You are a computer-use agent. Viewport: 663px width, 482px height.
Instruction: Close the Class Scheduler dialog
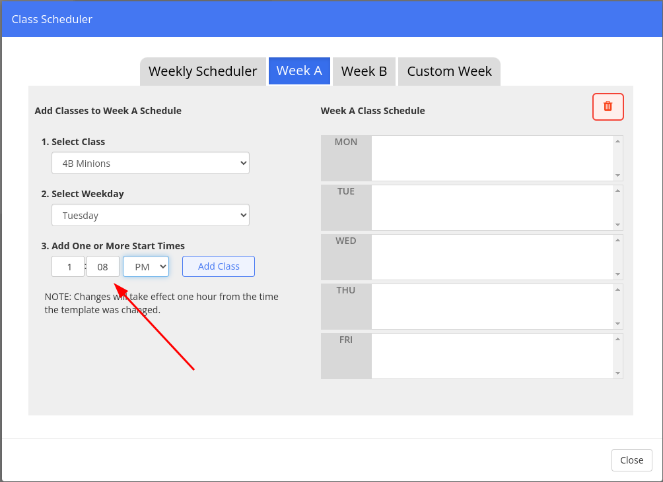632,460
